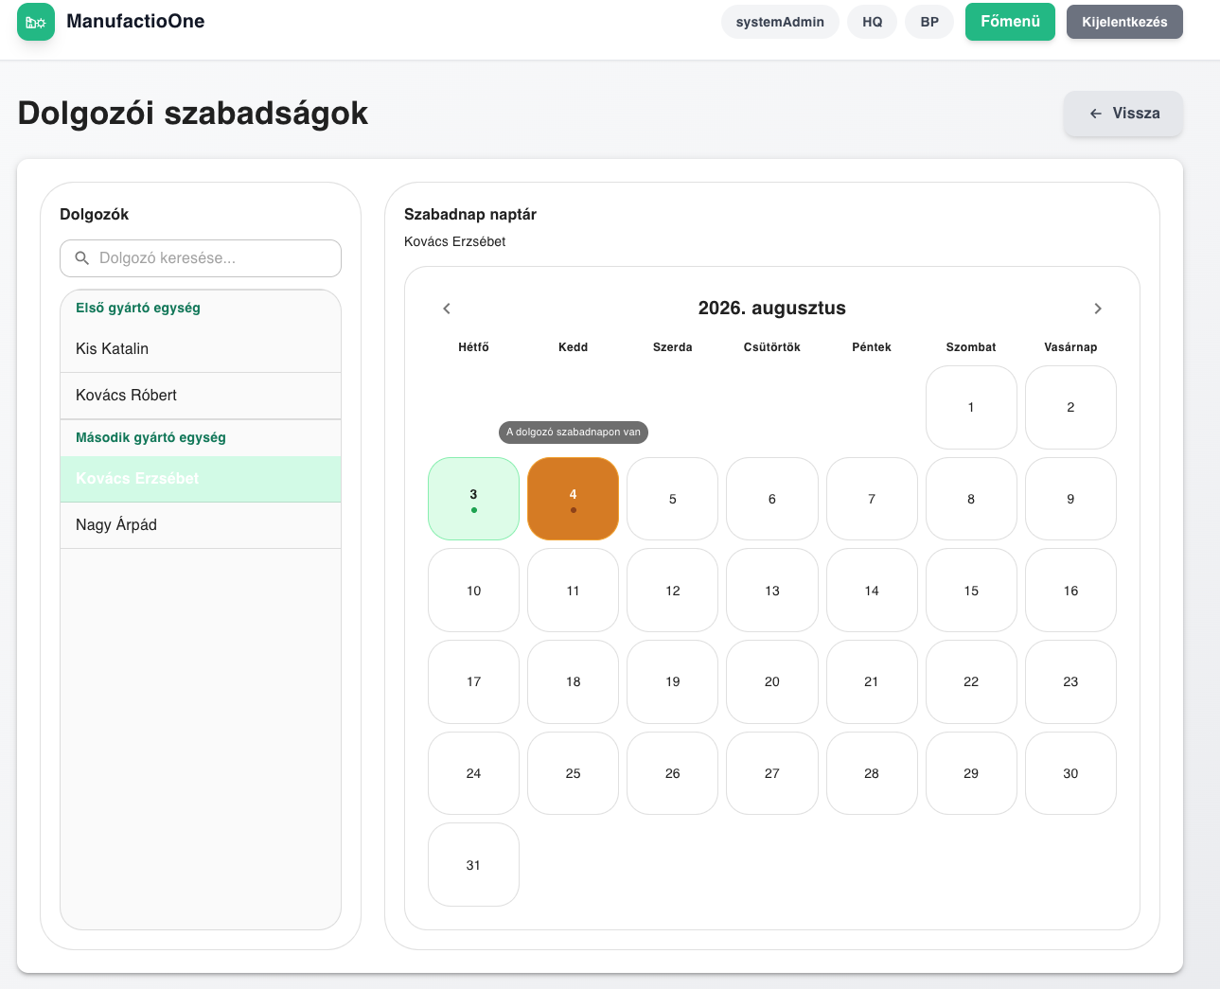Viewport: 1220px width, 989px height.
Task: Open the Főmenü main menu
Action: [1010, 22]
